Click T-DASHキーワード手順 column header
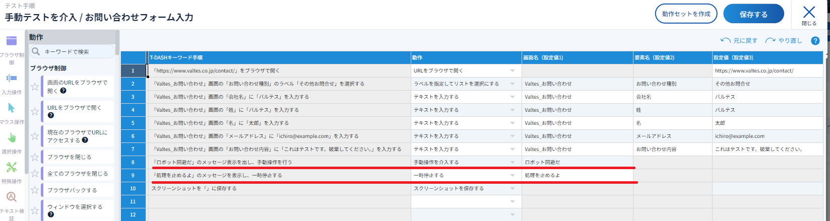Viewport: 830px width, 221px height. (279, 58)
